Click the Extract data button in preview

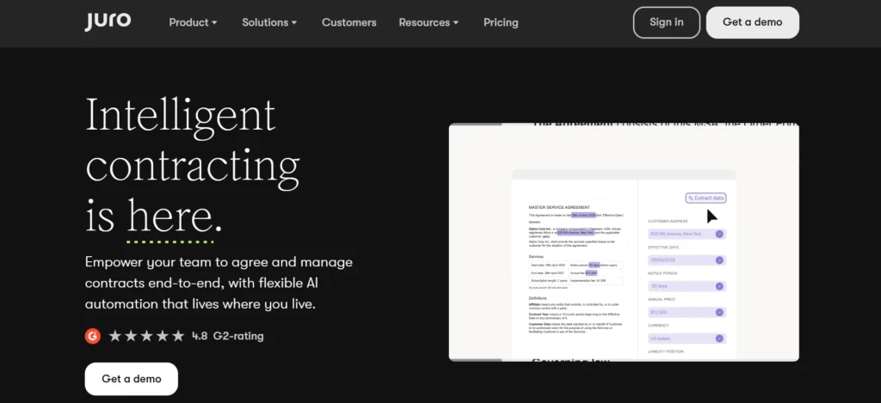point(705,198)
